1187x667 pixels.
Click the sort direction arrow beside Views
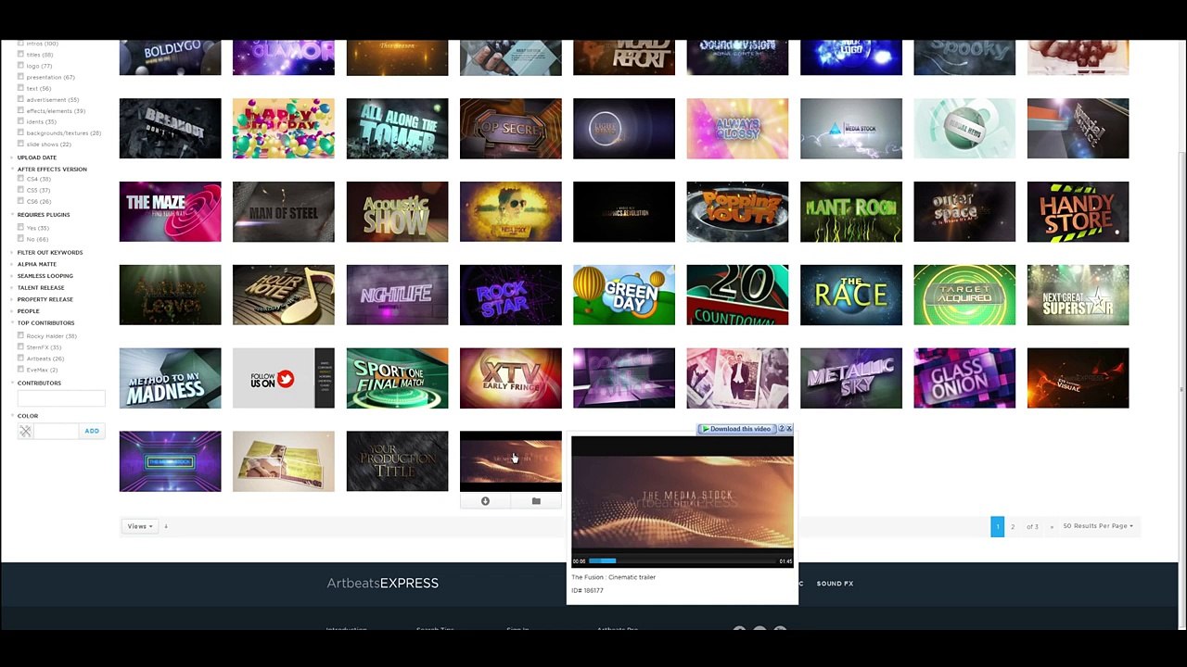tap(166, 526)
